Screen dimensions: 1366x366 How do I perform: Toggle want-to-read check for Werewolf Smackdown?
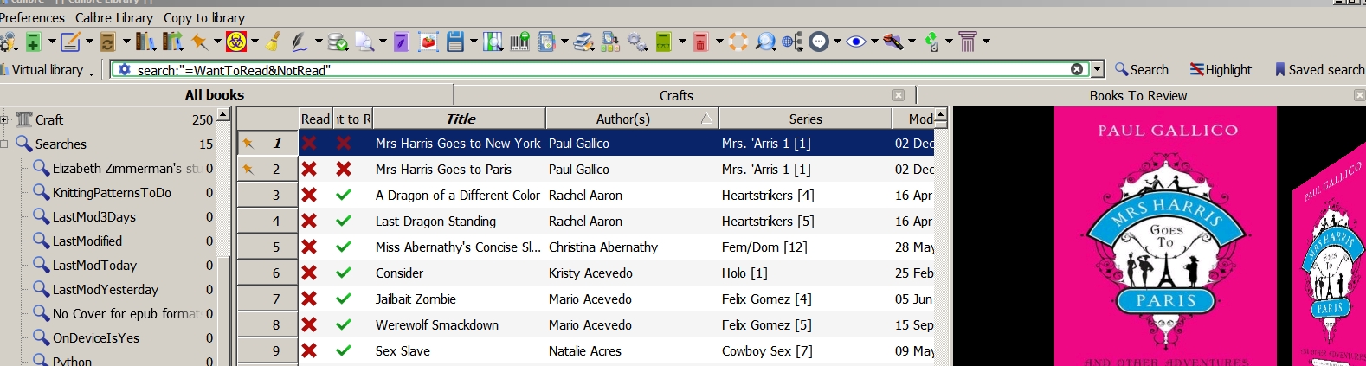point(344,324)
